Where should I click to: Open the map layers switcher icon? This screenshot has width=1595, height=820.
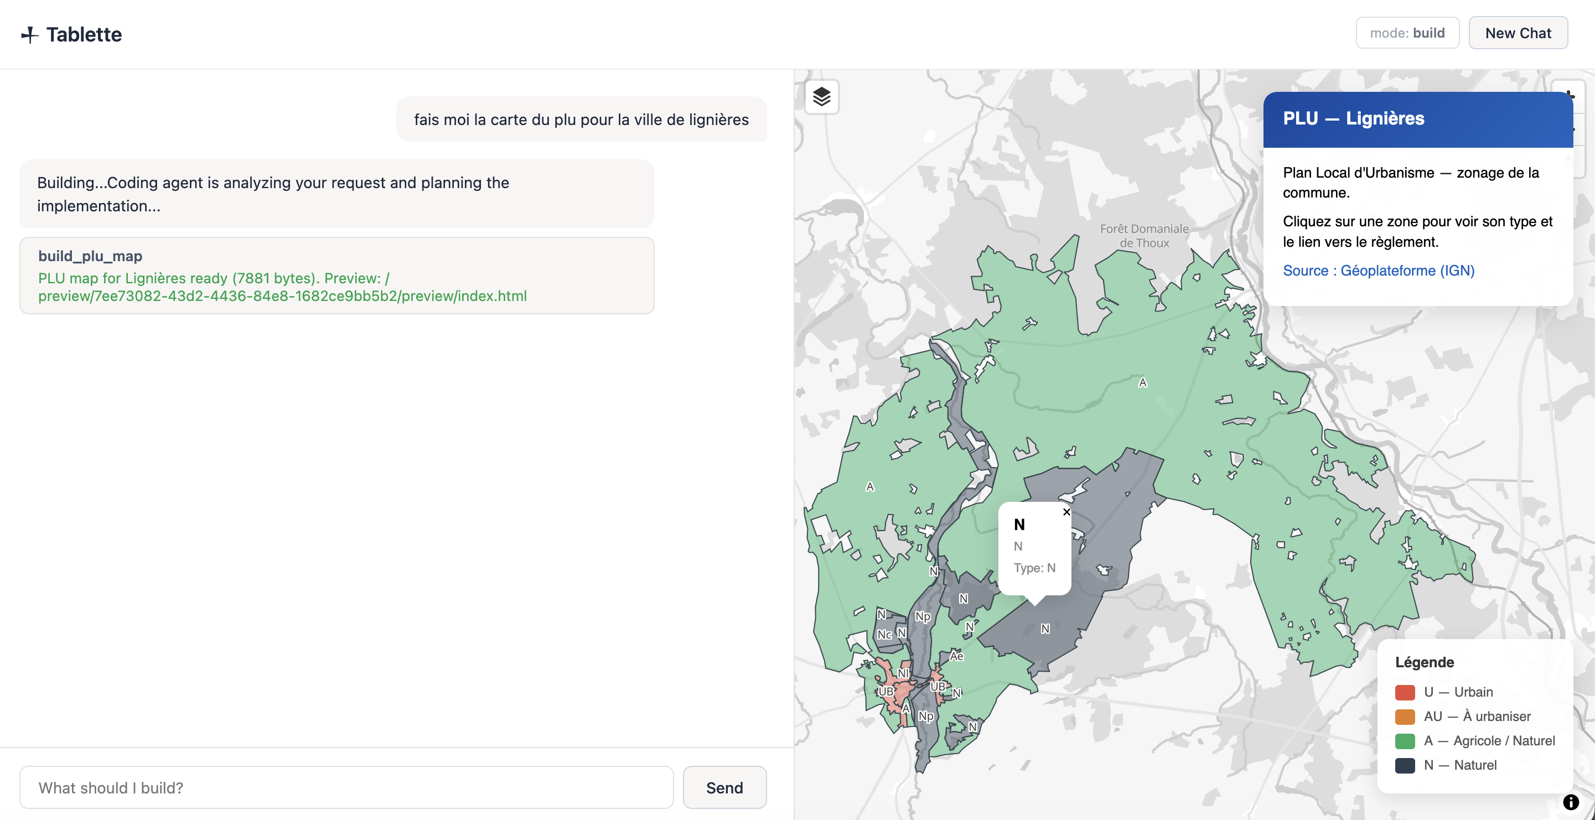(x=822, y=96)
